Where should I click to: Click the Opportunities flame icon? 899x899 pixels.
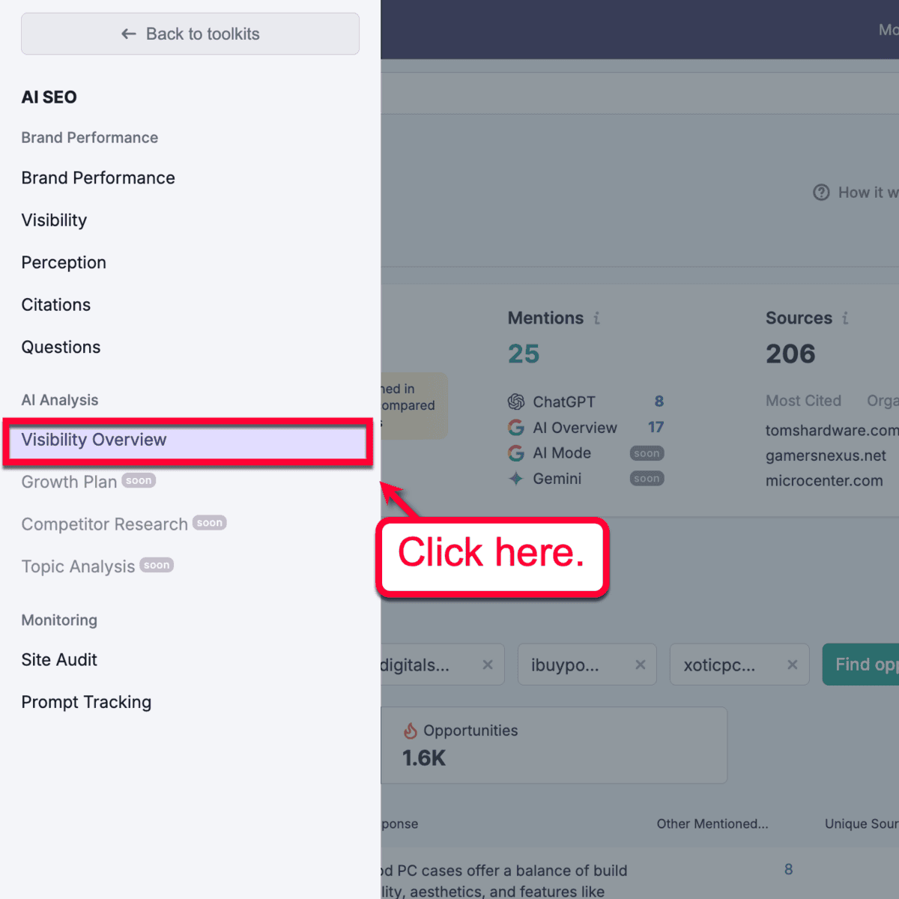pos(411,730)
